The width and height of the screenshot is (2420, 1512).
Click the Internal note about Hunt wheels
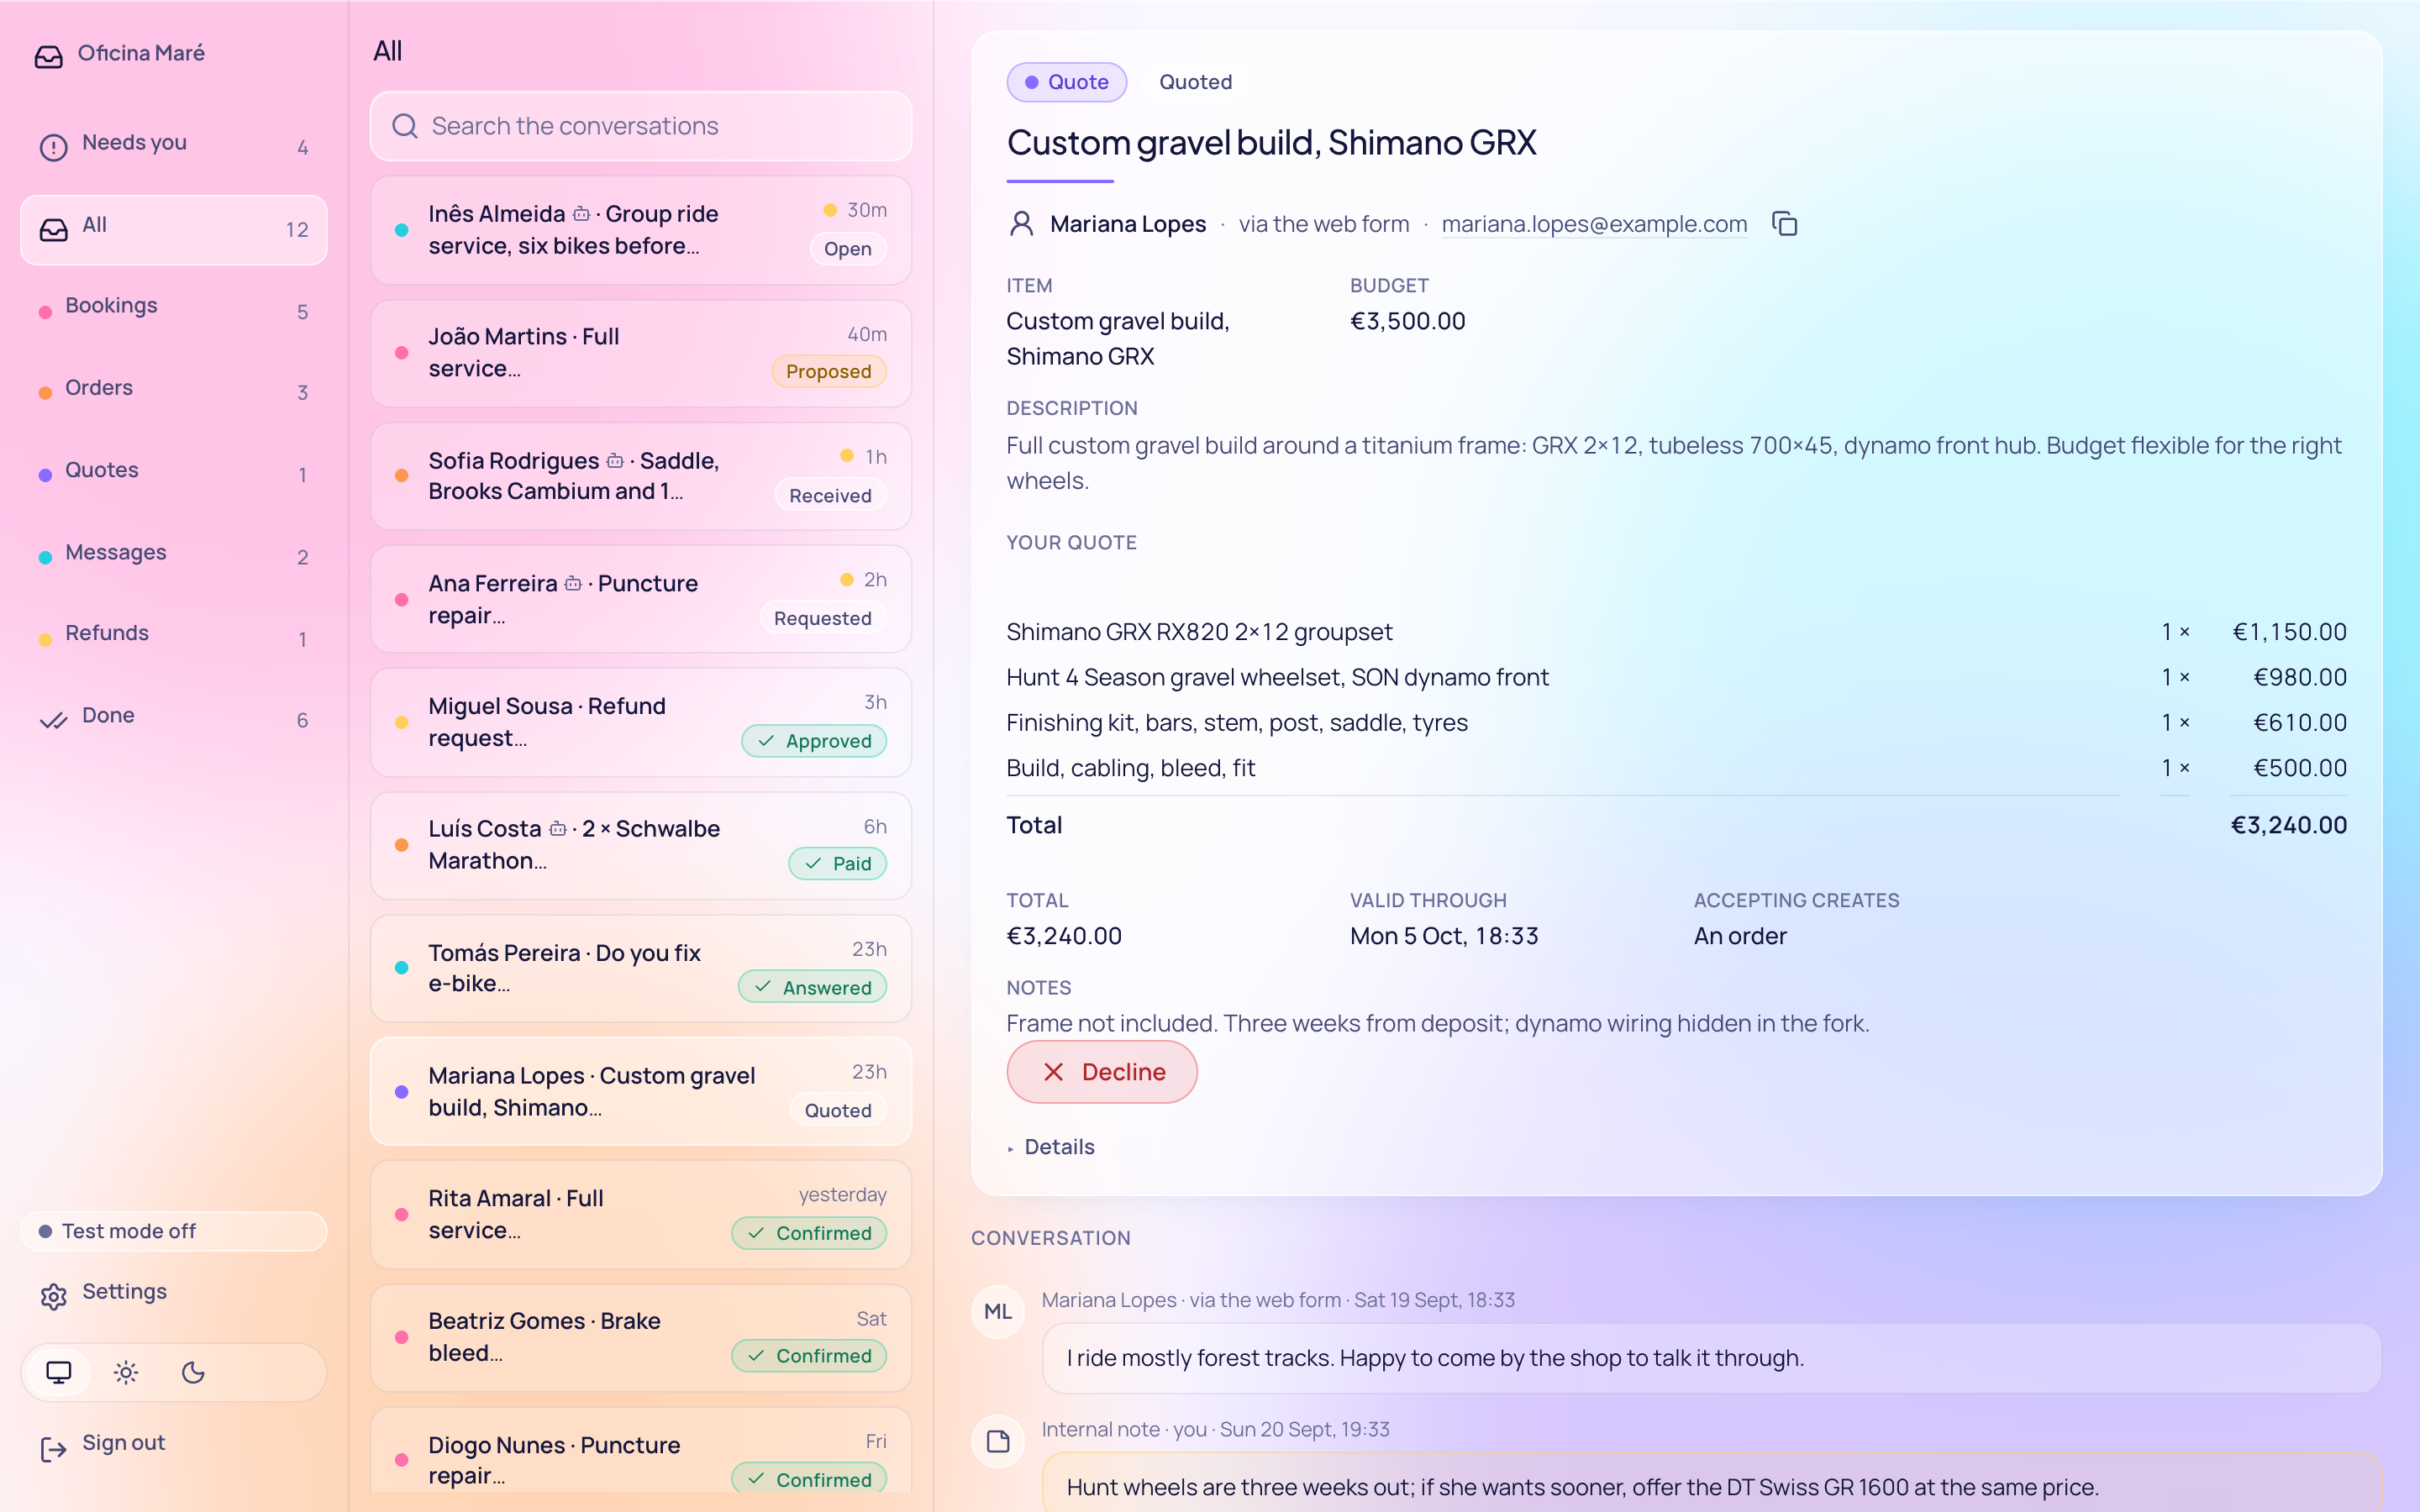pos(1712,1480)
